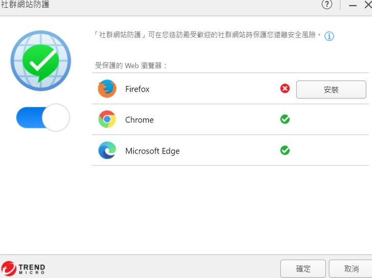
Task: Click the Microsoft Edge browser icon
Action: (107, 151)
